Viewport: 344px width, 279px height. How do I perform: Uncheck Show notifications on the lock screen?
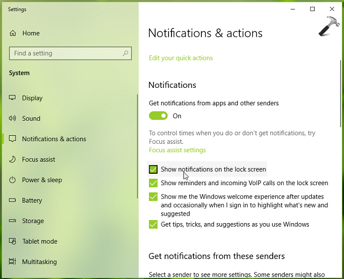pos(153,169)
